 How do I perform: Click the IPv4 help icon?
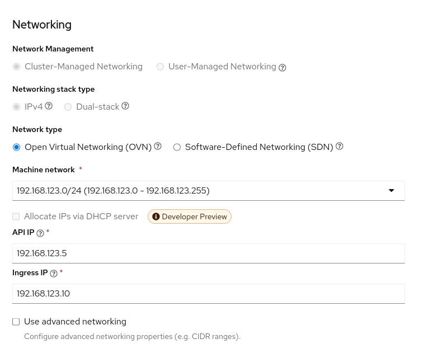click(x=49, y=106)
